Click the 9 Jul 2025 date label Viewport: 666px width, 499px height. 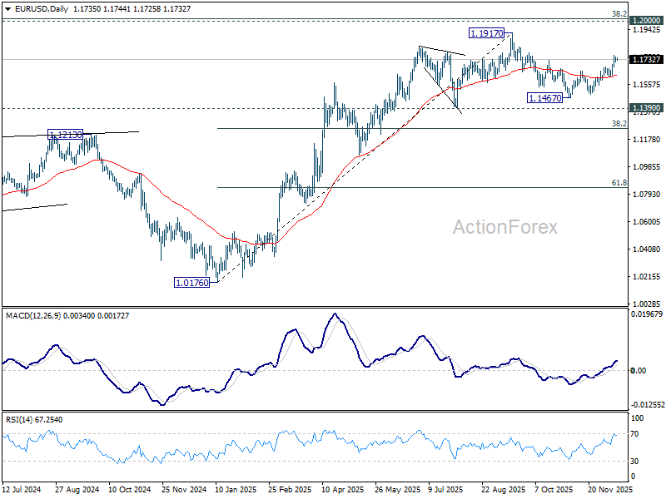(x=445, y=490)
